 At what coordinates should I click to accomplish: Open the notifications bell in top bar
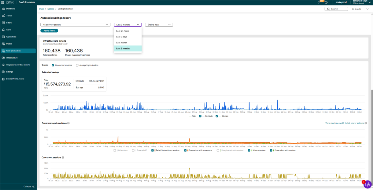pyautogui.click(x=319, y=2)
